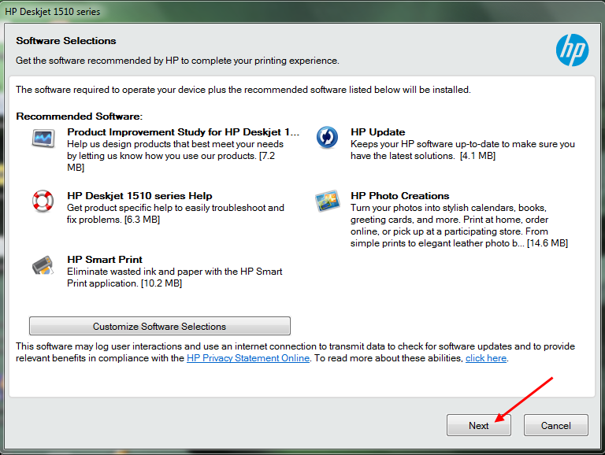Open Customize Software Selections
Image resolution: width=605 pixels, height=455 pixels.
pos(160,326)
